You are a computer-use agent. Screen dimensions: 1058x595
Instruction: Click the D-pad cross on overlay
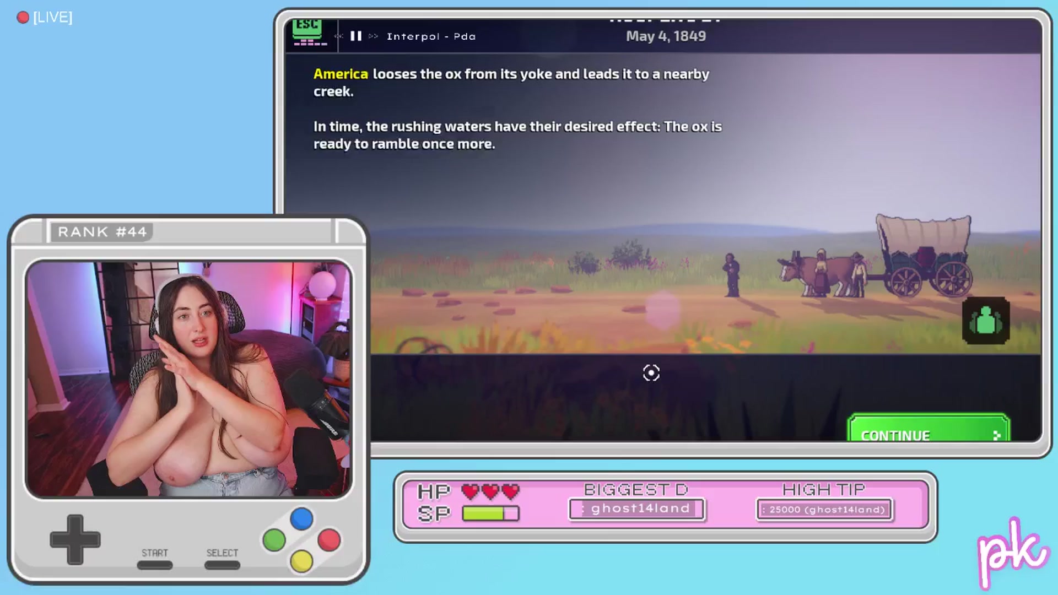[75, 540]
